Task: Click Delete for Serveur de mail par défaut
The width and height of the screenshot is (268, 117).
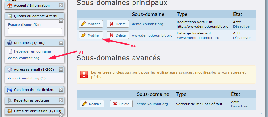Action: click(x=121, y=104)
